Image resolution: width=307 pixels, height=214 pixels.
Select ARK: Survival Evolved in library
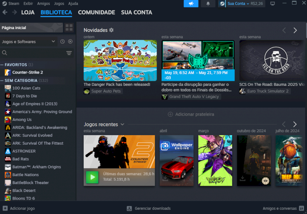[32, 135]
